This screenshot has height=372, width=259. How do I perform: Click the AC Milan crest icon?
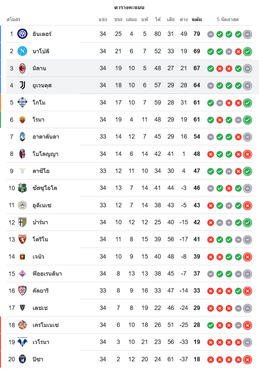click(x=22, y=68)
